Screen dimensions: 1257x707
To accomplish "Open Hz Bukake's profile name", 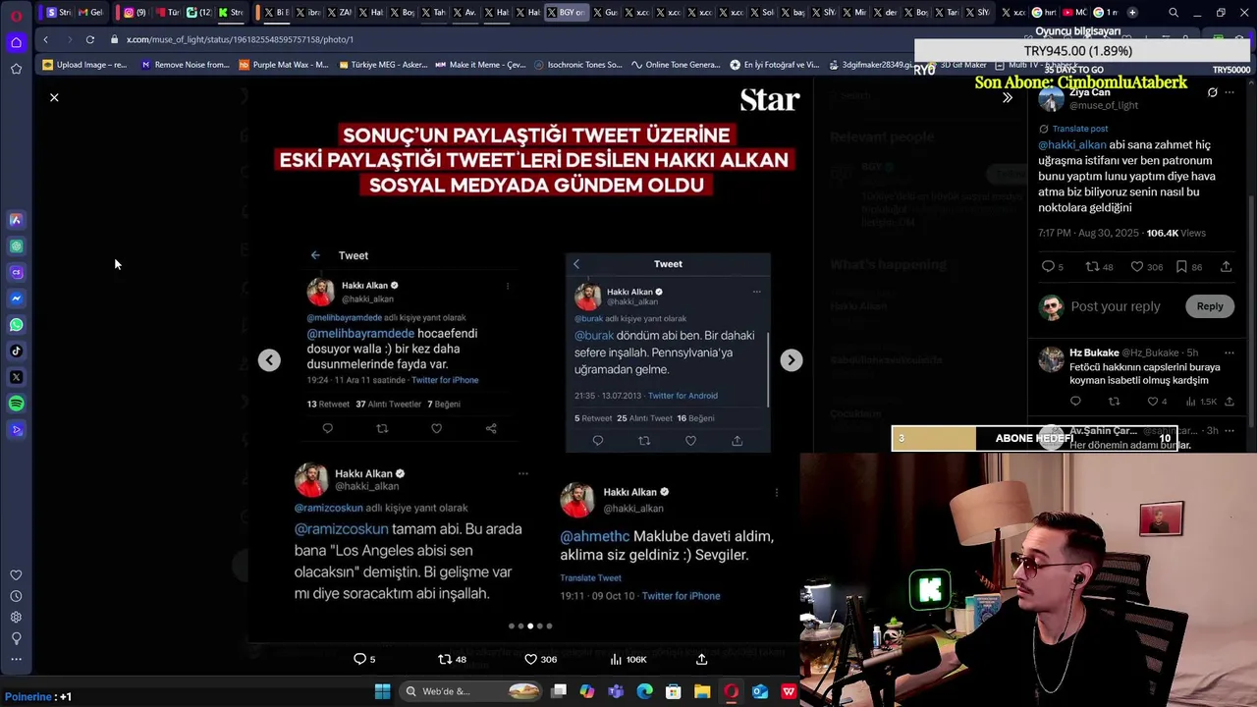I will pyautogui.click(x=1094, y=353).
